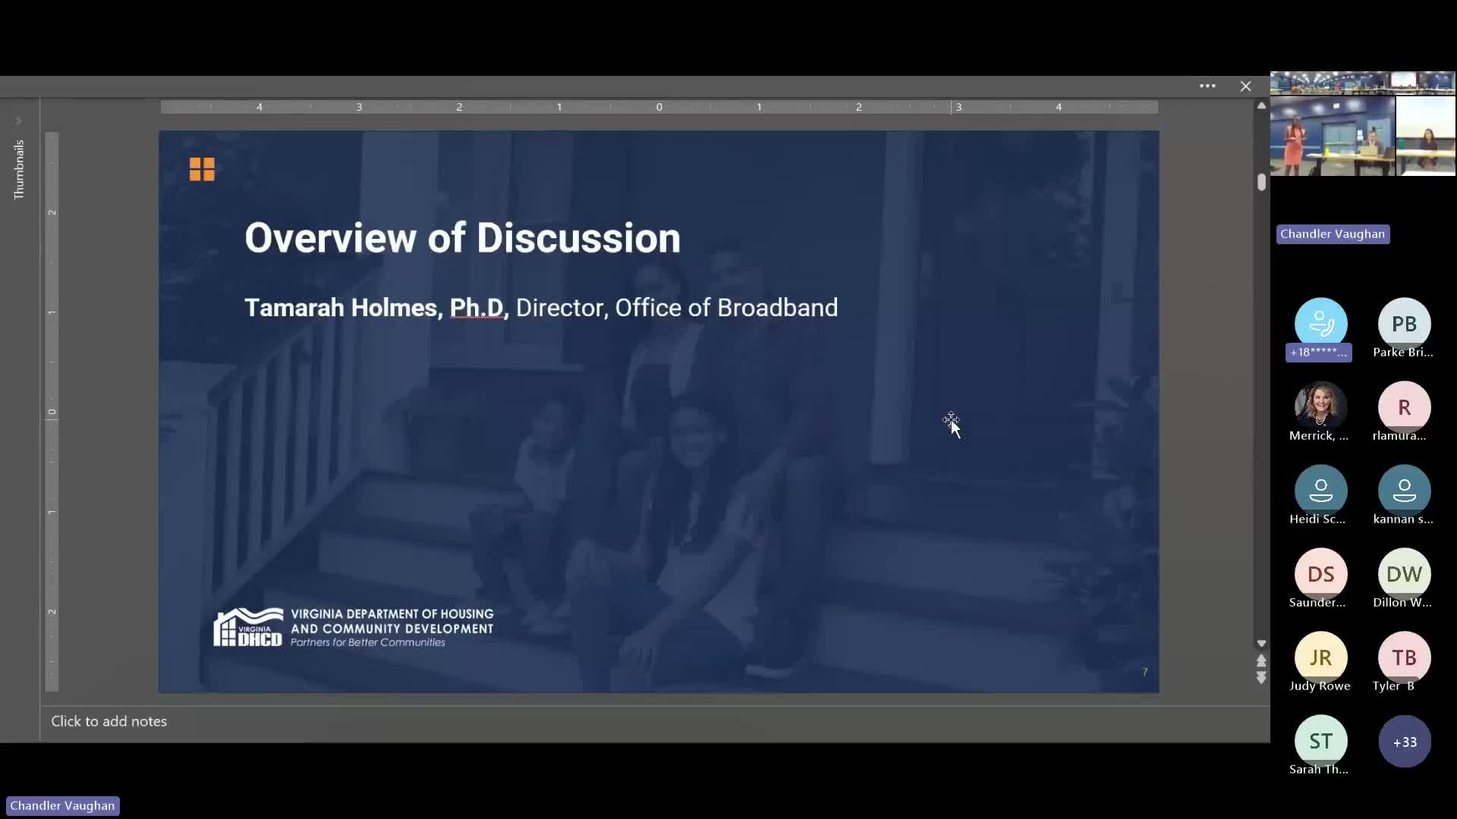Click to add notes field
1457x819 pixels.
tap(109, 721)
